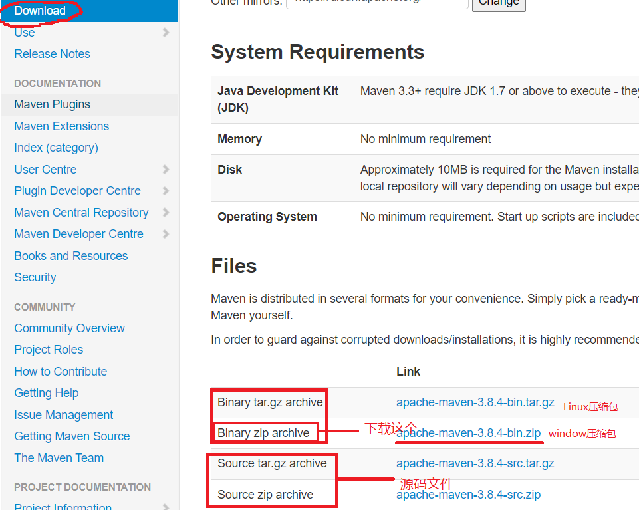
Task: Click 'No minimum requirement' memory value
Action: coord(426,139)
